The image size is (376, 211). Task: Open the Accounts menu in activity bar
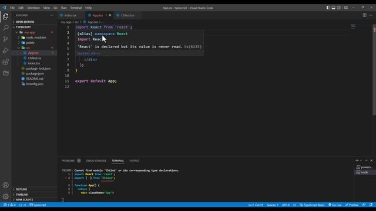point(5,185)
